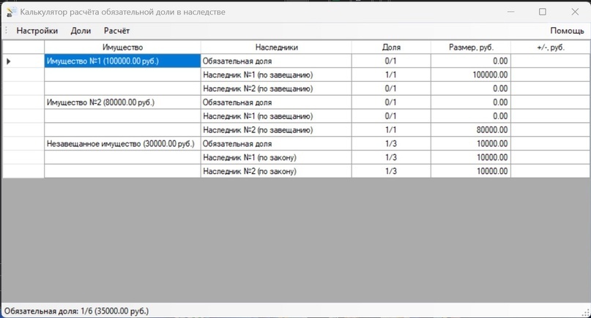Select cell Имущество №2 (80000.00 руб.)
This screenshot has height=318, width=591.
tap(122, 102)
